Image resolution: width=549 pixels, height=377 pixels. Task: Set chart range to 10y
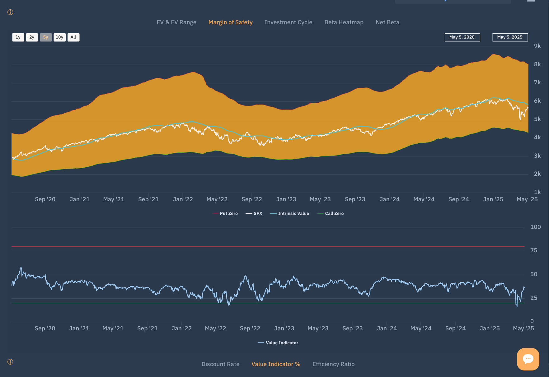point(59,37)
